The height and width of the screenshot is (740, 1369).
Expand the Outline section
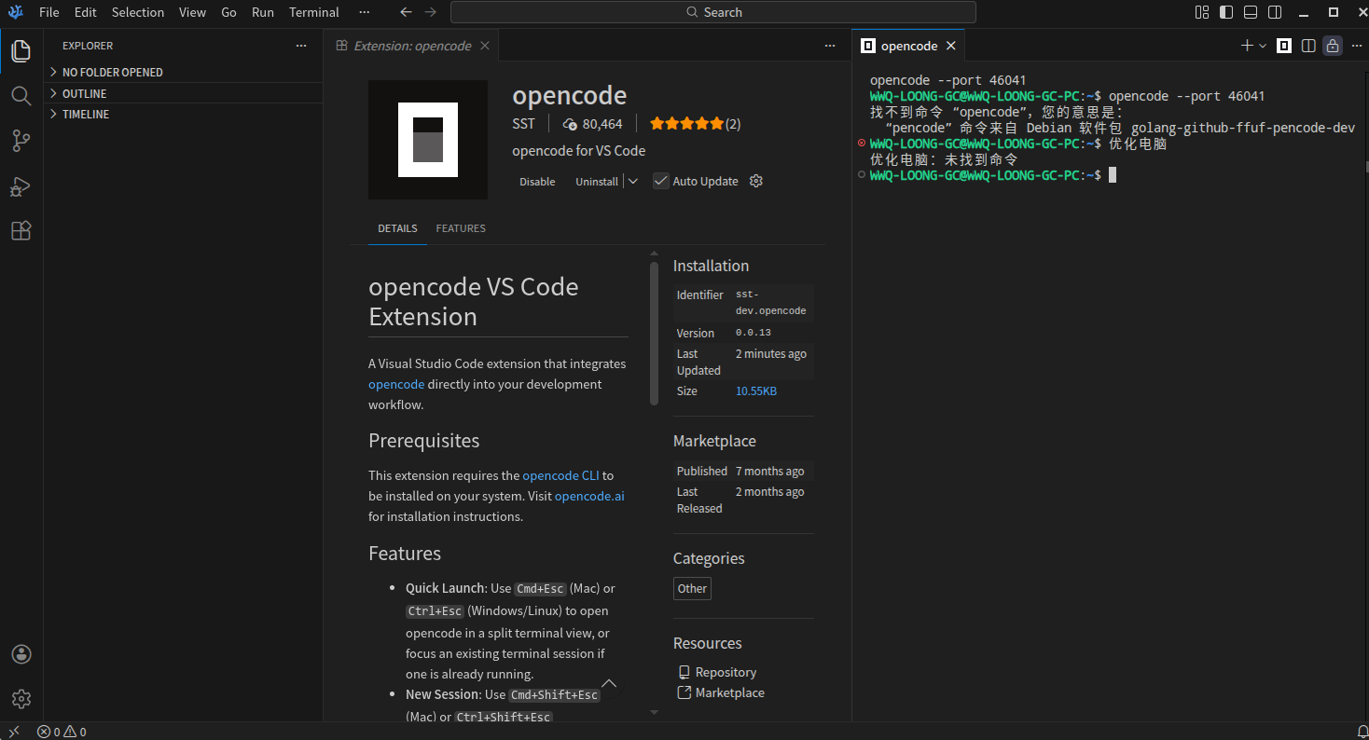tap(84, 94)
